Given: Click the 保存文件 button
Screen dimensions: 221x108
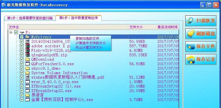Looking at the screenshot, I should (201, 46).
